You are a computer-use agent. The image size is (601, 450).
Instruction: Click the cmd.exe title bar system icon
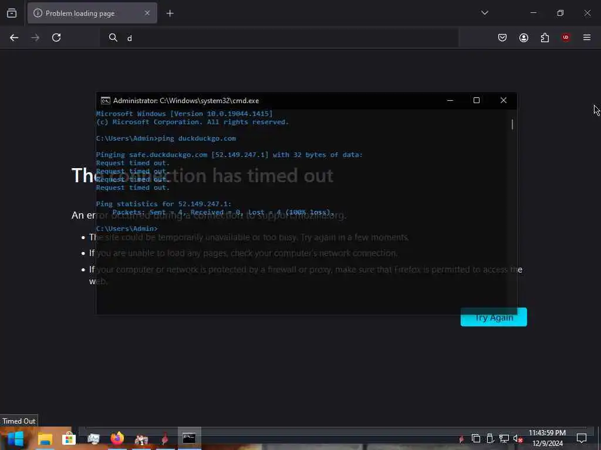click(106, 101)
